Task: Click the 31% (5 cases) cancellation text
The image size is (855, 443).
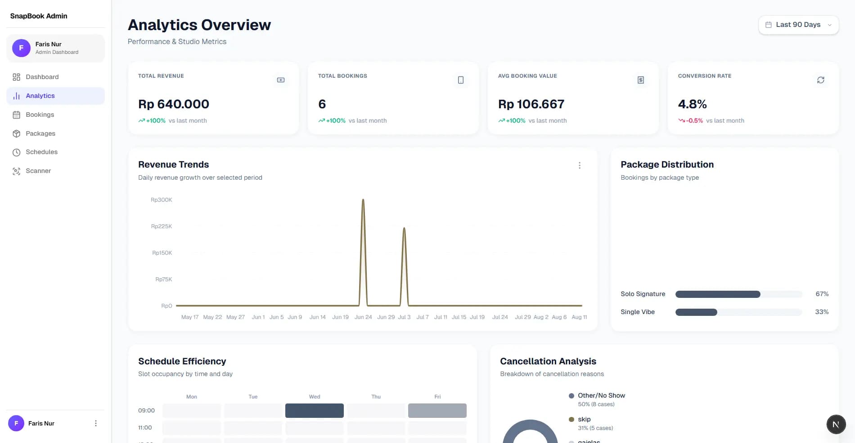Action: 595,428
